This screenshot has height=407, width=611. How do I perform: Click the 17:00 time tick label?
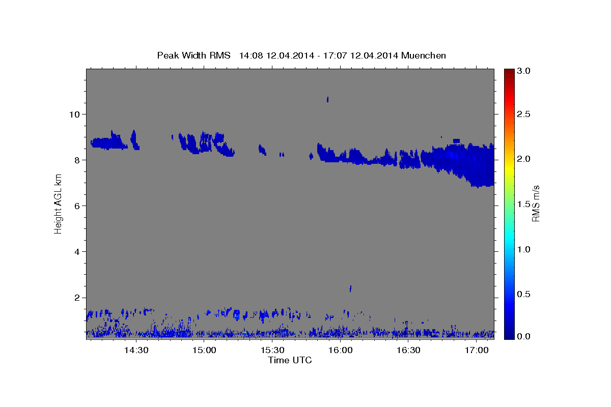477,351
